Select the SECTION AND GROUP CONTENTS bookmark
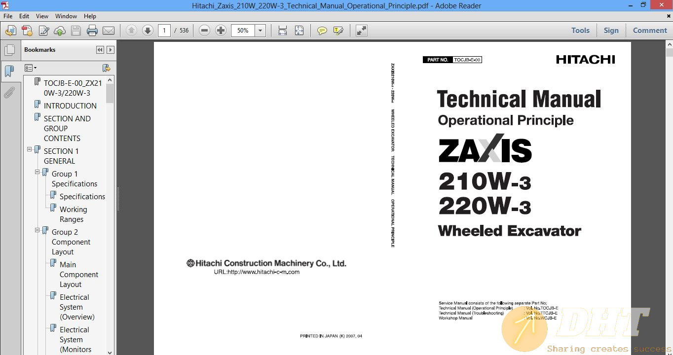The width and height of the screenshot is (673, 355). [67, 128]
